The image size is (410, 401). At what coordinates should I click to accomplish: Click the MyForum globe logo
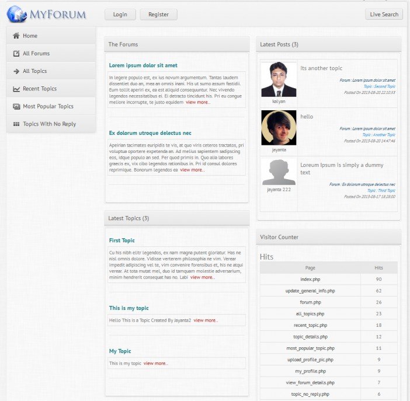17,14
